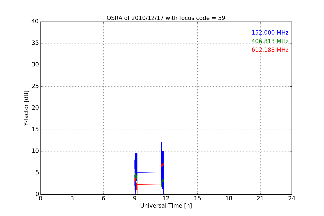
Task: Click x-axis tick label '3'
Action: click(x=72, y=198)
